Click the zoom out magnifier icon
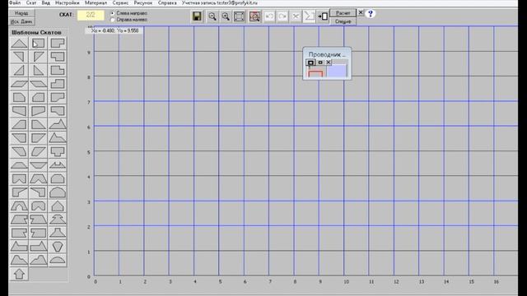The width and height of the screenshot is (527, 296). click(212, 16)
